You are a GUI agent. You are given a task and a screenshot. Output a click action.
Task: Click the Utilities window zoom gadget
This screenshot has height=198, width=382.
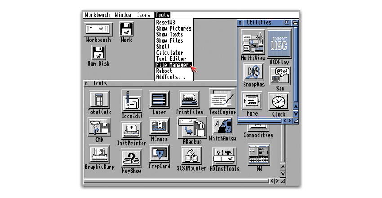pyautogui.click(x=287, y=22)
